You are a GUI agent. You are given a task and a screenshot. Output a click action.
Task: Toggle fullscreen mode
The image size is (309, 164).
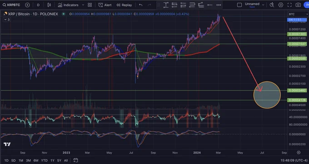point(289,5)
